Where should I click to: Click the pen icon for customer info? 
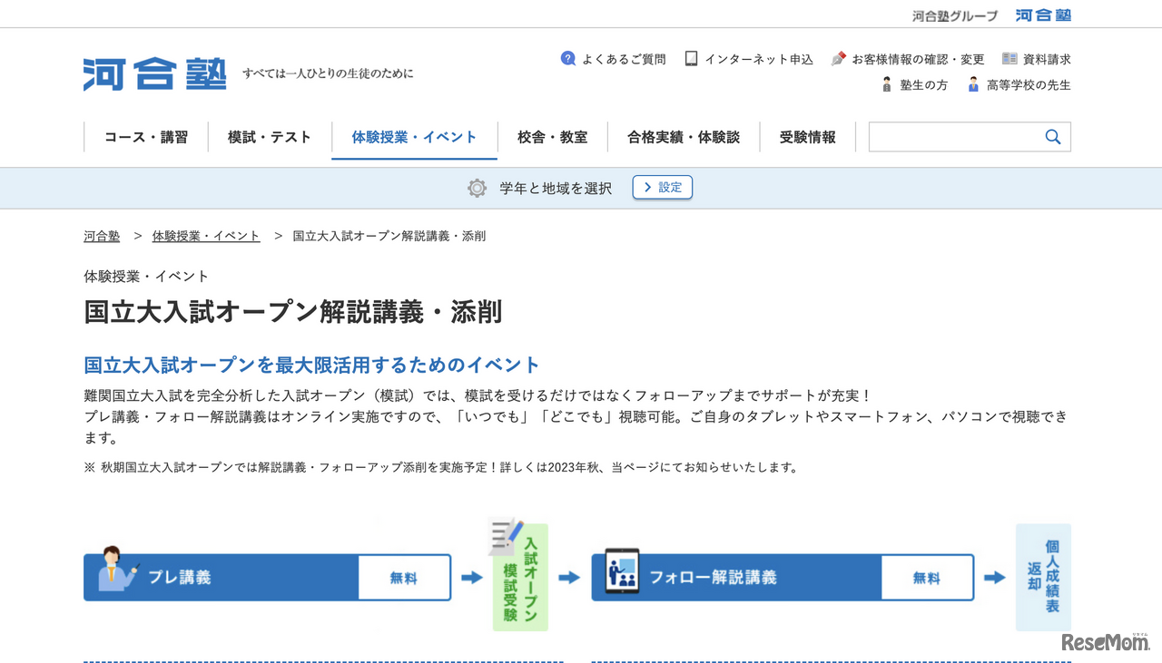click(839, 58)
